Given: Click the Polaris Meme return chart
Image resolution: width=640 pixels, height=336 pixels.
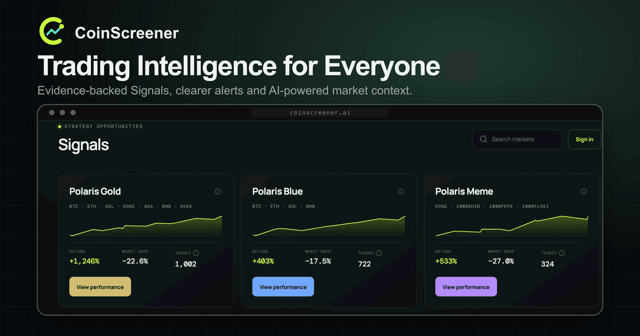Looking at the screenshot, I should click(512, 226).
